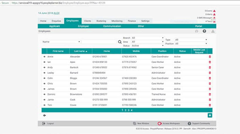The image size is (240, 134).
Task: Click the bin icon for Lesley Barnard
Action: point(210,73)
